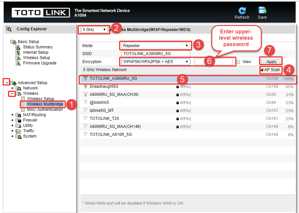Click the signal icon beside Dreadnaught5G
The image size is (299, 213).
(85, 86)
